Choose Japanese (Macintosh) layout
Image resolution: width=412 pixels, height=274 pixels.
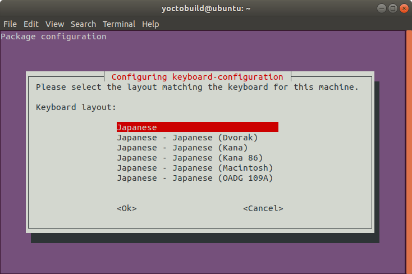pos(195,168)
